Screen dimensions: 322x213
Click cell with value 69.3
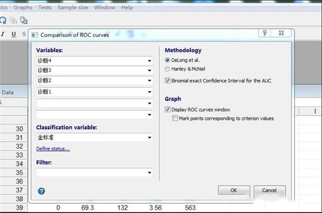tap(87, 208)
